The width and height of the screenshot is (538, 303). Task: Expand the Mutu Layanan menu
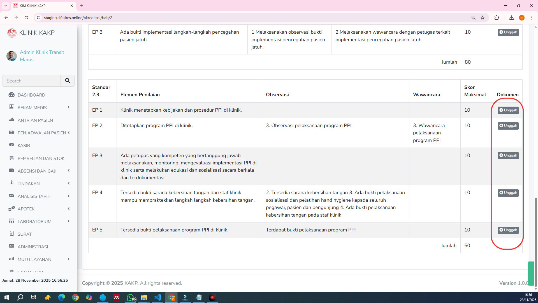click(69, 259)
